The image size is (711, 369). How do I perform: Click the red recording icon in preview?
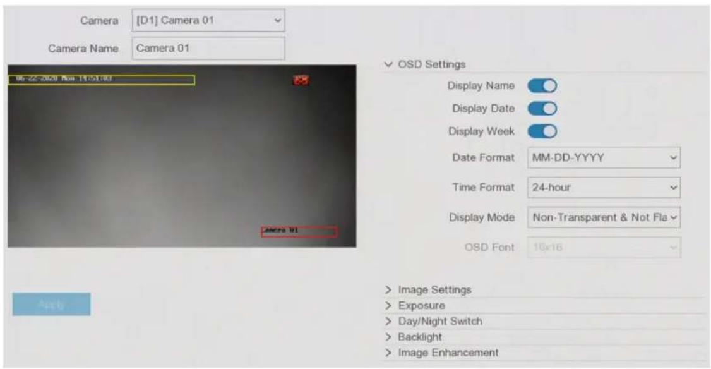(x=301, y=80)
